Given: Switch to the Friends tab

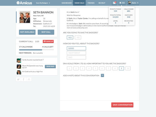Looking at the screenshot, I should [x=91, y=3].
